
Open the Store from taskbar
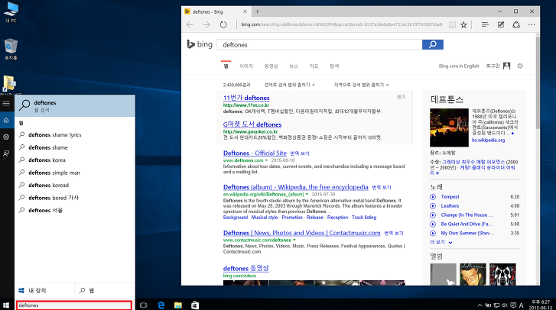pos(195,305)
